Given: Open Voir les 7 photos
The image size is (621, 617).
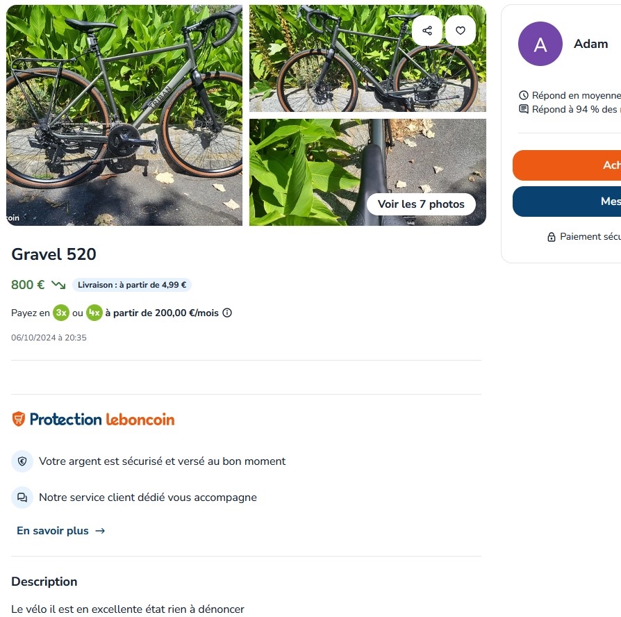Looking at the screenshot, I should tap(421, 204).
